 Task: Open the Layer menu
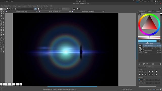[x=19, y=6]
